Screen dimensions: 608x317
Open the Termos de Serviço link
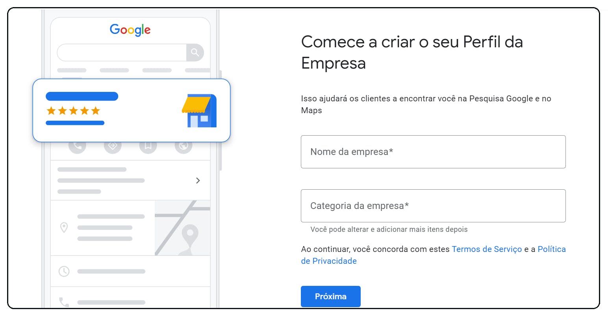click(x=487, y=249)
